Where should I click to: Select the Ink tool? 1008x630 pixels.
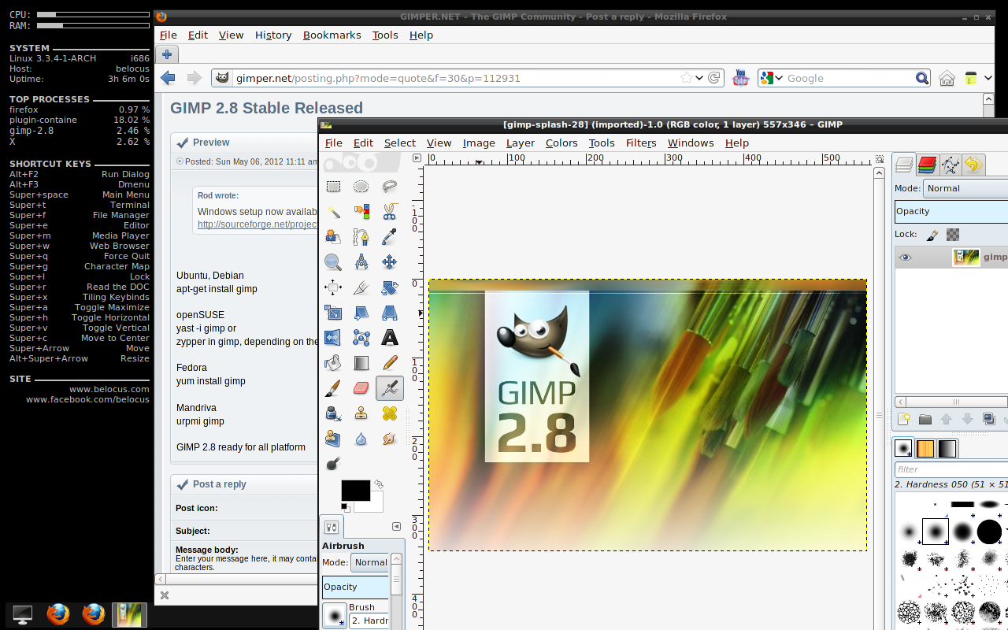pos(333,413)
